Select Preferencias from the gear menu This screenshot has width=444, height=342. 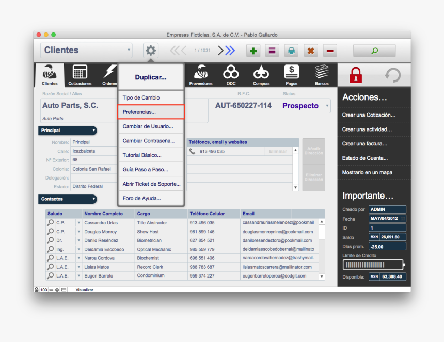pos(140,111)
